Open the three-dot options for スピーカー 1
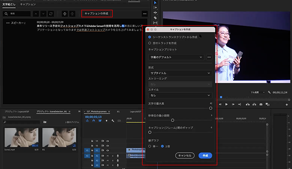This screenshot has width=292, height=169. [x=7, y=23]
